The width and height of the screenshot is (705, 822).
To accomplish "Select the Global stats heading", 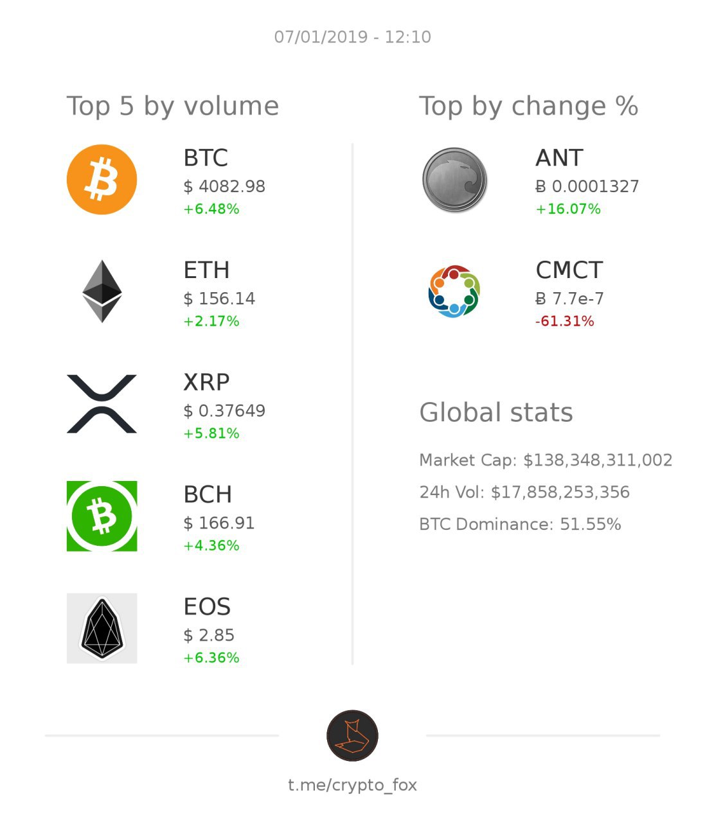I will [x=495, y=412].
